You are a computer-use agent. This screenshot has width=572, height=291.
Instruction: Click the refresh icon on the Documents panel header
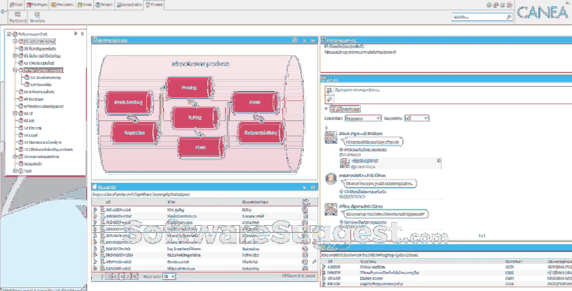(x=306, y=187)
